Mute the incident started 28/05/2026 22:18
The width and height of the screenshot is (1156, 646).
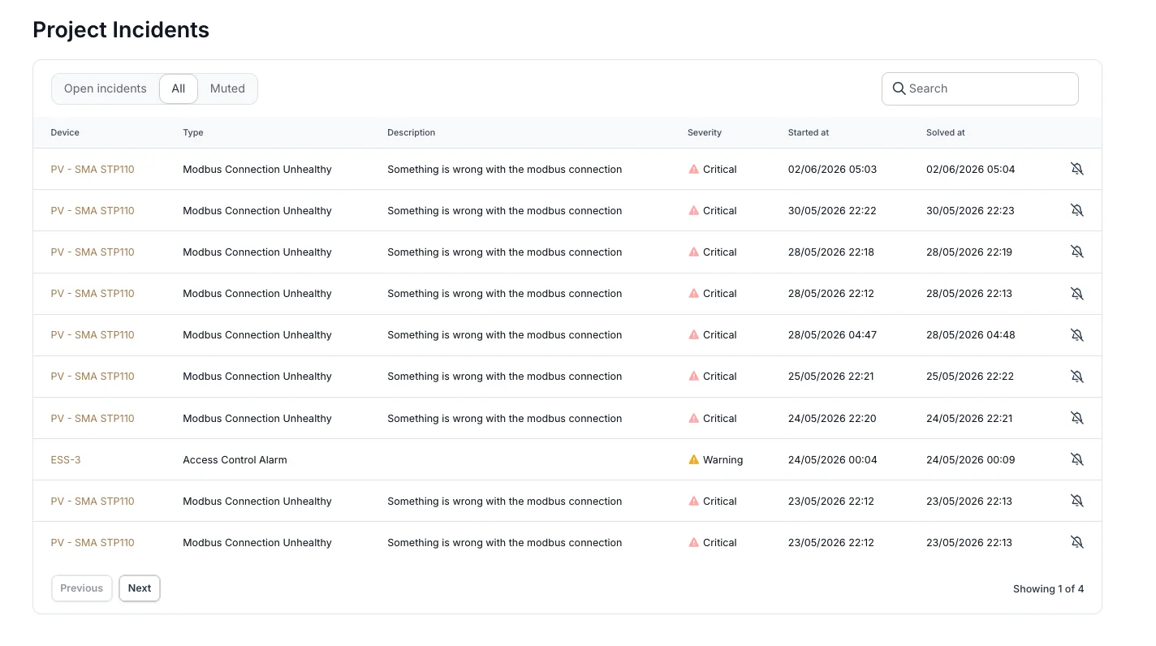tap(1076, 252)
